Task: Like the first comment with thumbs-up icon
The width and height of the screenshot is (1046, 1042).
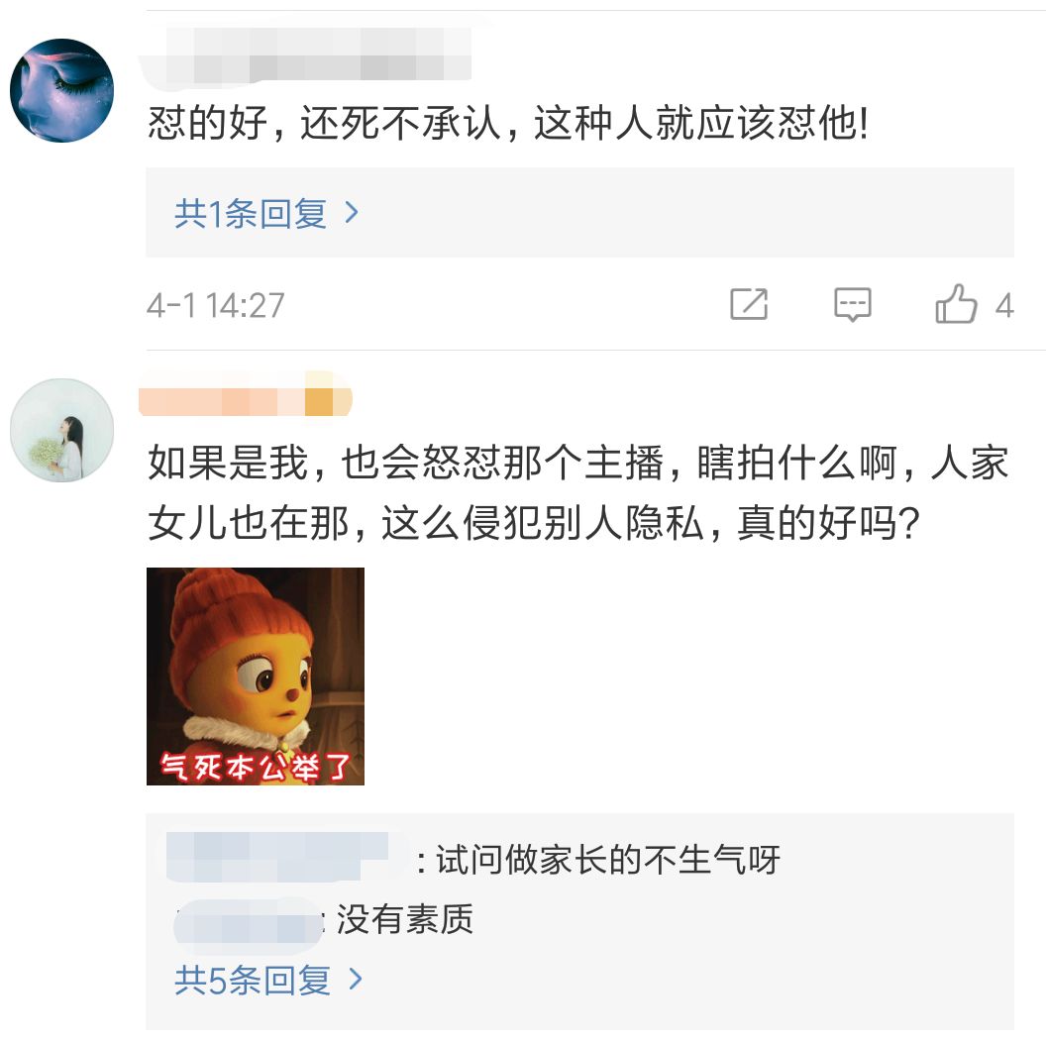Action: tap(956, 304)
